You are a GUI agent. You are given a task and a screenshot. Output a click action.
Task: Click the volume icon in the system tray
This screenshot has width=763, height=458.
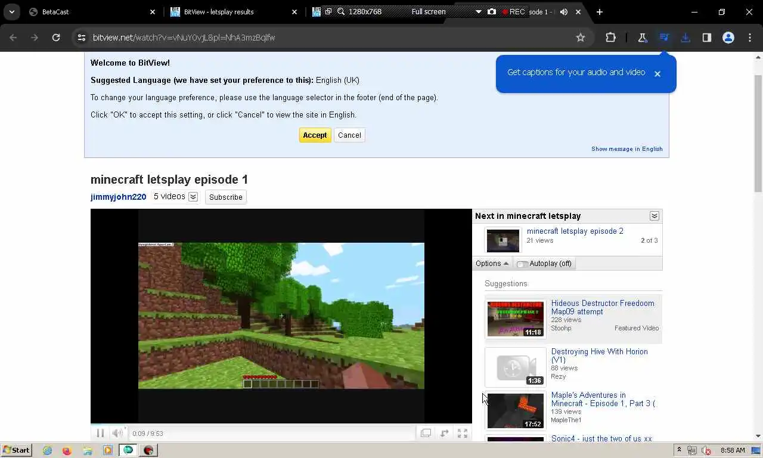(x=706, y=450)
